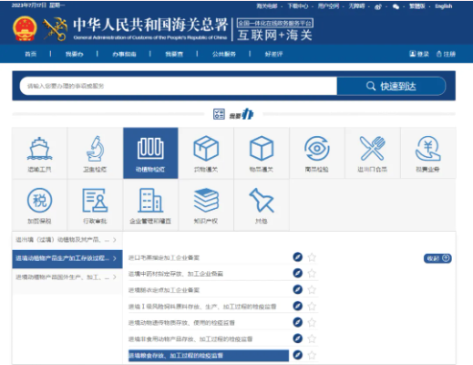Focus the service search input field

click(179, 86)
